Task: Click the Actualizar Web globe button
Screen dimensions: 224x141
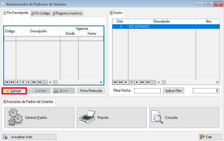Action: (x=21, y=137)
